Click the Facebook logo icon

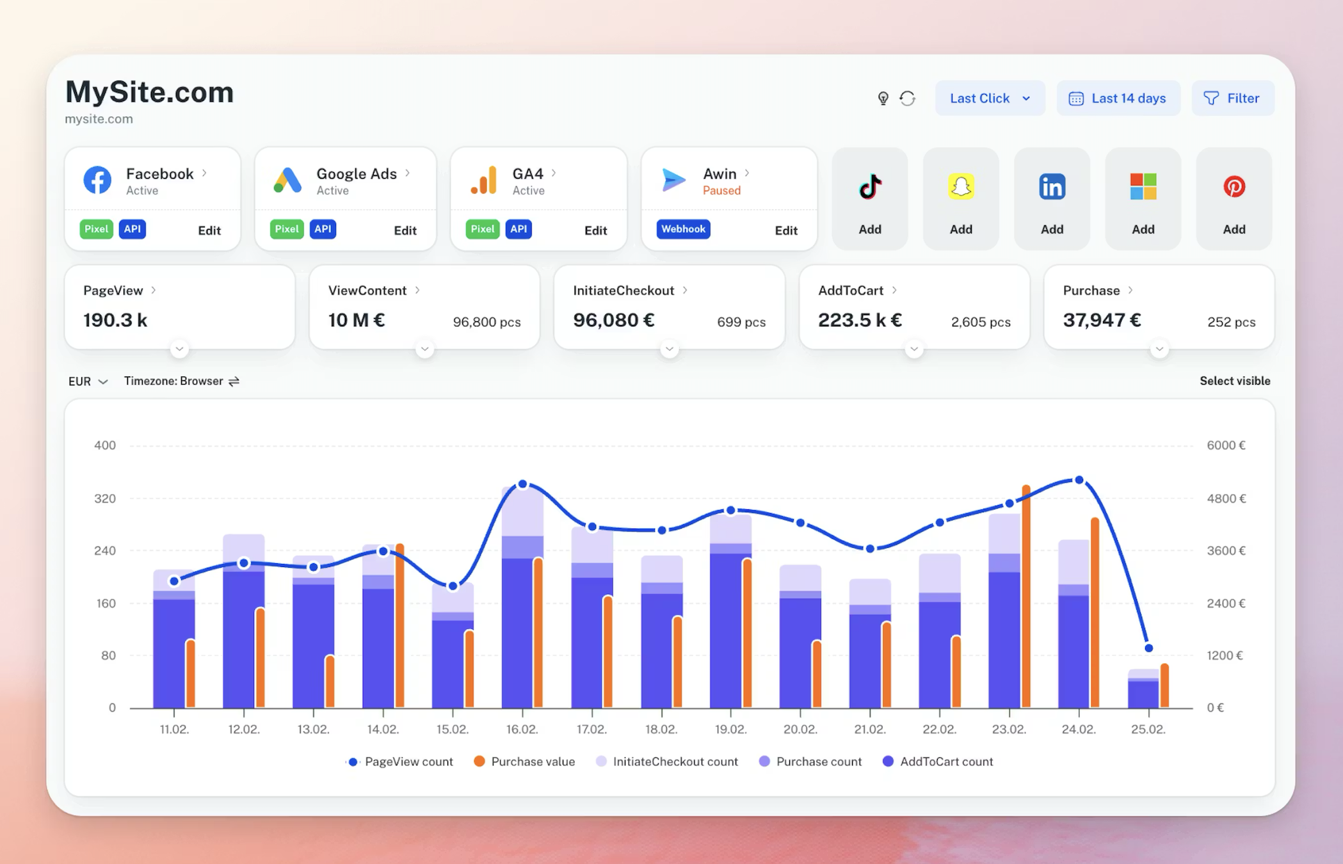[x=97, y=180]
